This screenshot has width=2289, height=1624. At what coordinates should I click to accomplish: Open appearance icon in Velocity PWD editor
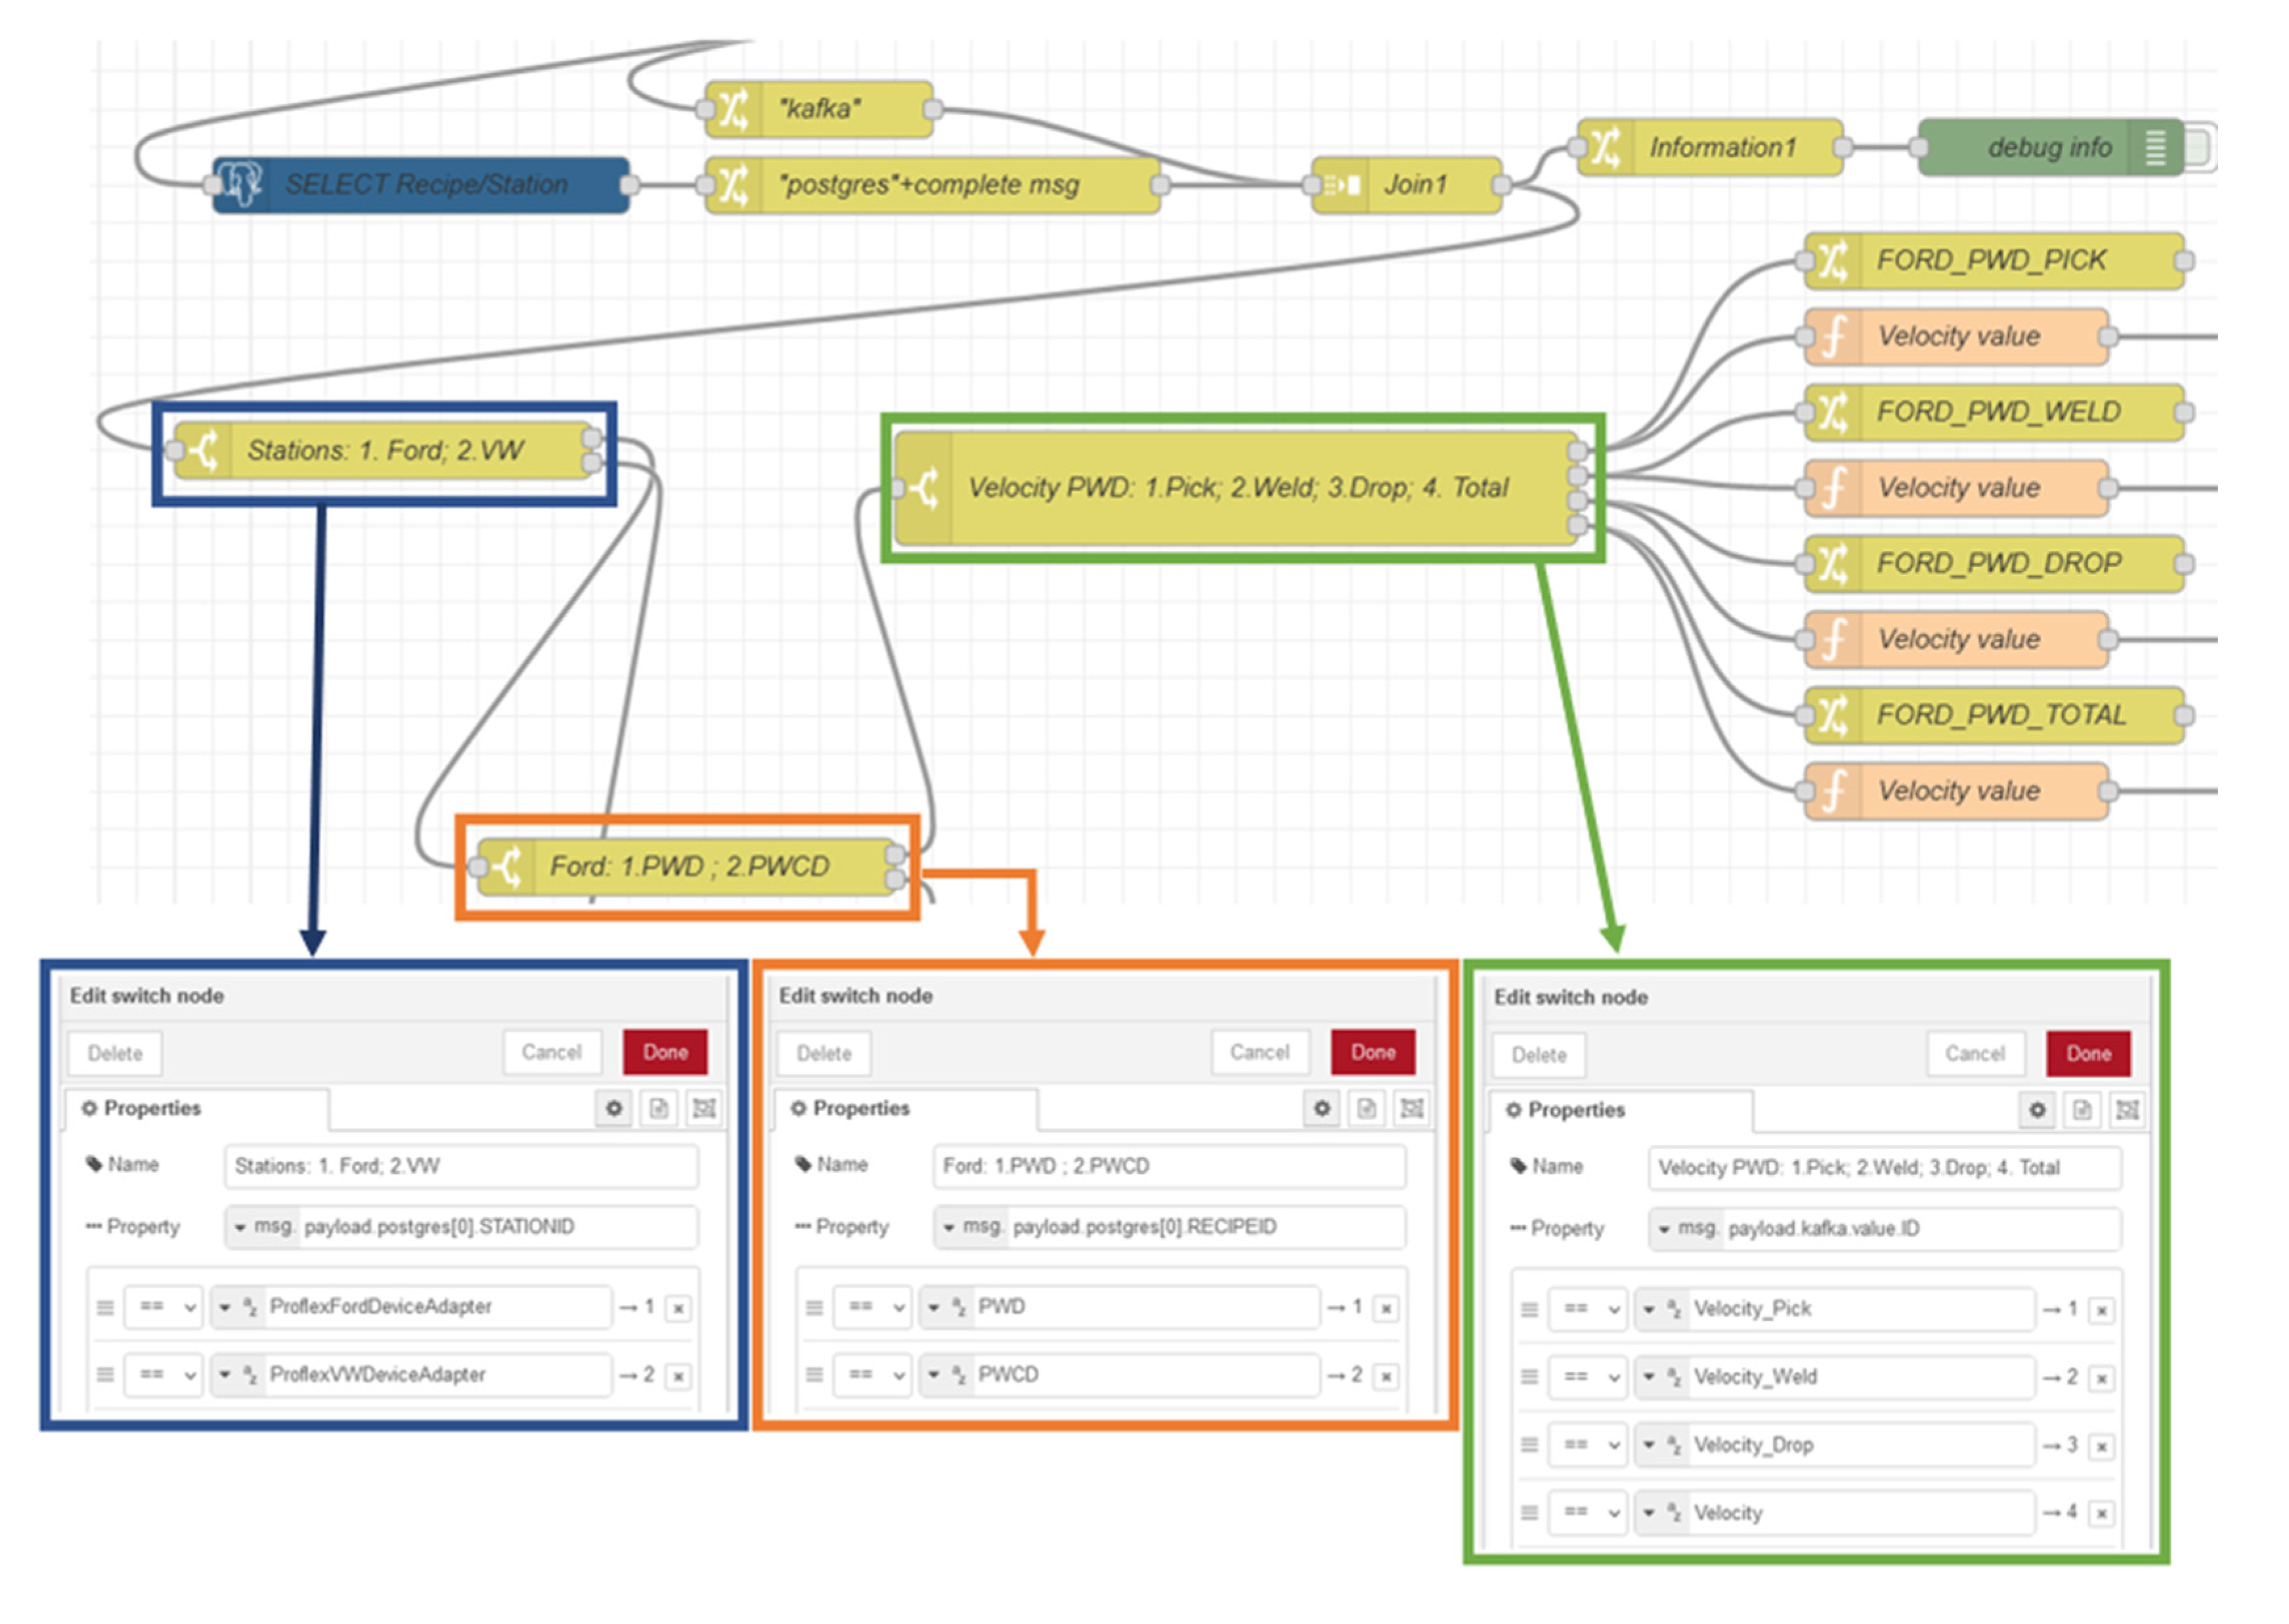pyautogui.click(x=2127, y=1110)
